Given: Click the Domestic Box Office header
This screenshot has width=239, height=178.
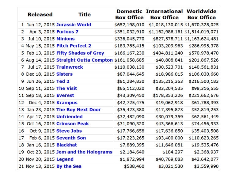Looking at the screenshot, I should [129, 14].
